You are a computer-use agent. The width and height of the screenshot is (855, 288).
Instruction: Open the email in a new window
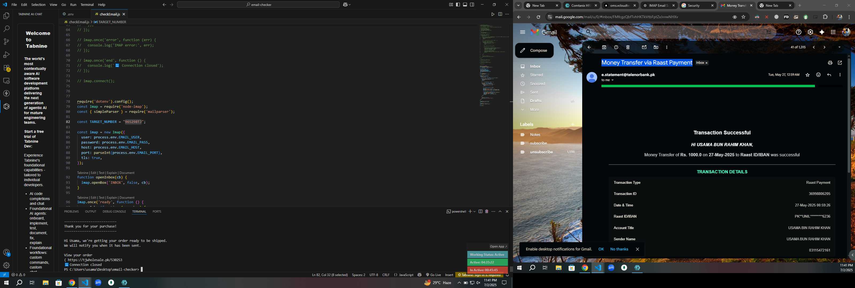click(x=840, y=63)
